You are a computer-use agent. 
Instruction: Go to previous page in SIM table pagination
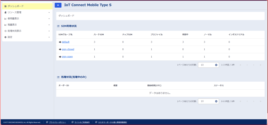[x=247, y=65]
